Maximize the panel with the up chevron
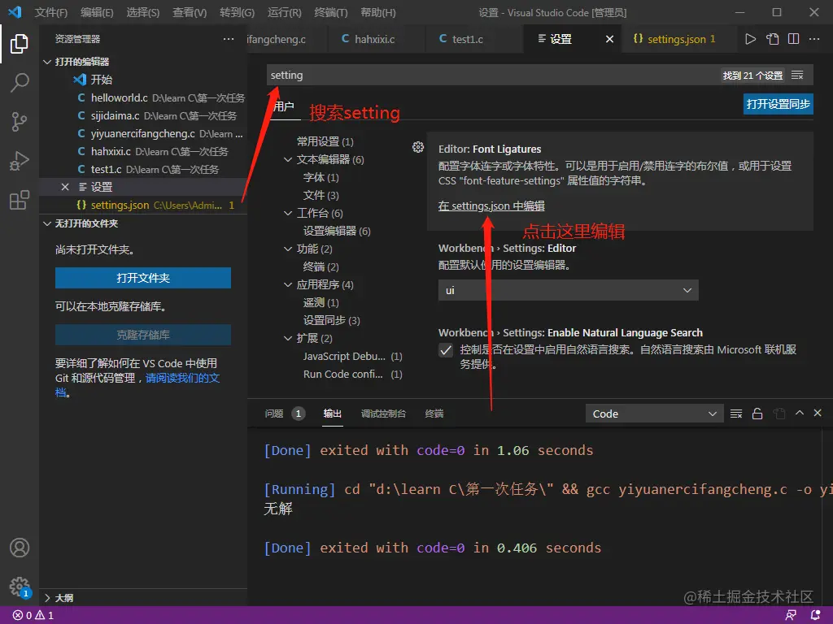The width and height of the screenshot is (833, 624). coord(799,413)
